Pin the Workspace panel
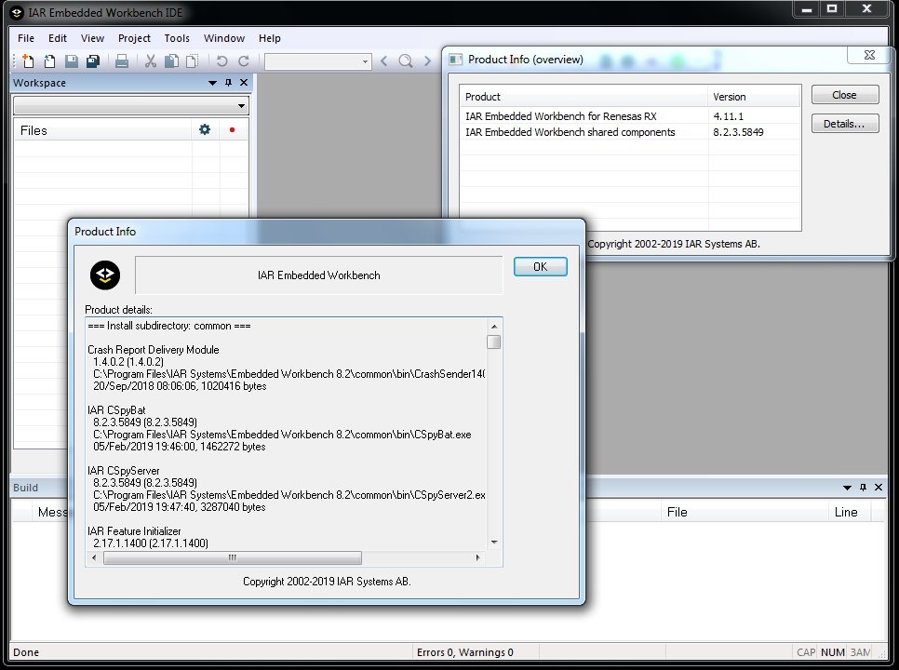The width and height of the screenshot is (899, 670). (228, 83)
